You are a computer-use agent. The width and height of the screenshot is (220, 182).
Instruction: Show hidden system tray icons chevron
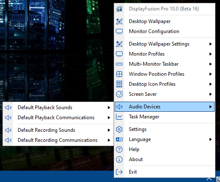209,179
